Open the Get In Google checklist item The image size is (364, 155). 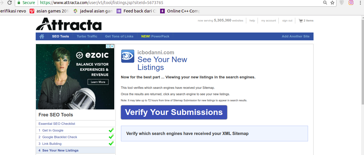tap(53, 130)
